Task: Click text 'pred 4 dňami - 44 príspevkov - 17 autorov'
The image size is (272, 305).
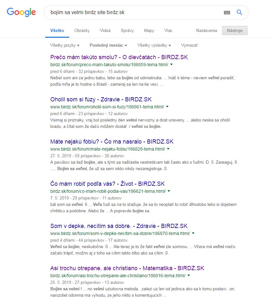Action: coord(89,240)
